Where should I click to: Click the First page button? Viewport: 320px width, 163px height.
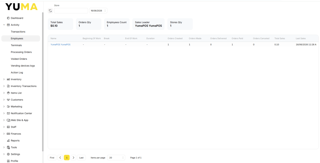52,157
